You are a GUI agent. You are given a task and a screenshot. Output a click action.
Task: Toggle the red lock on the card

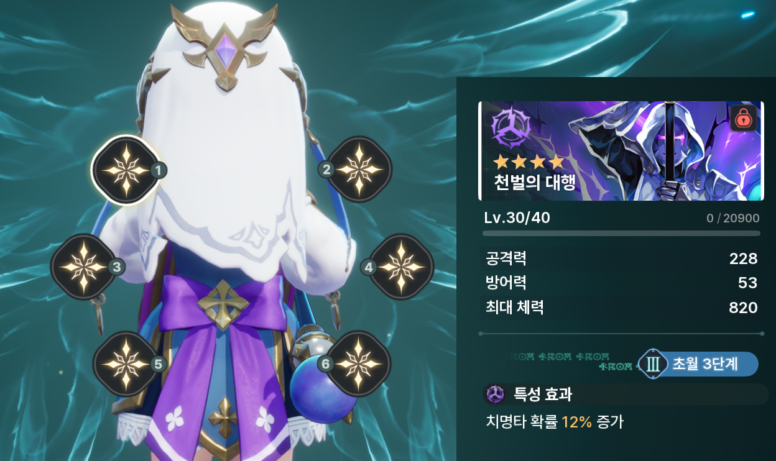[742, 117]
